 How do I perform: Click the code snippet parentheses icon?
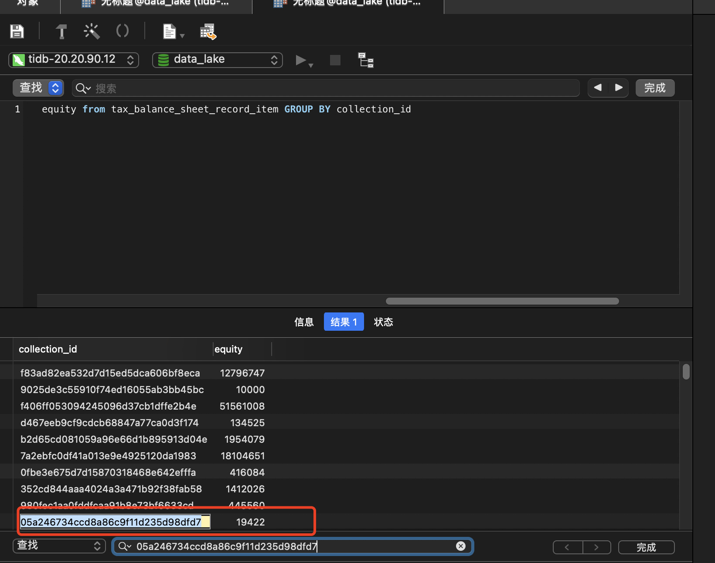(123, 31)
